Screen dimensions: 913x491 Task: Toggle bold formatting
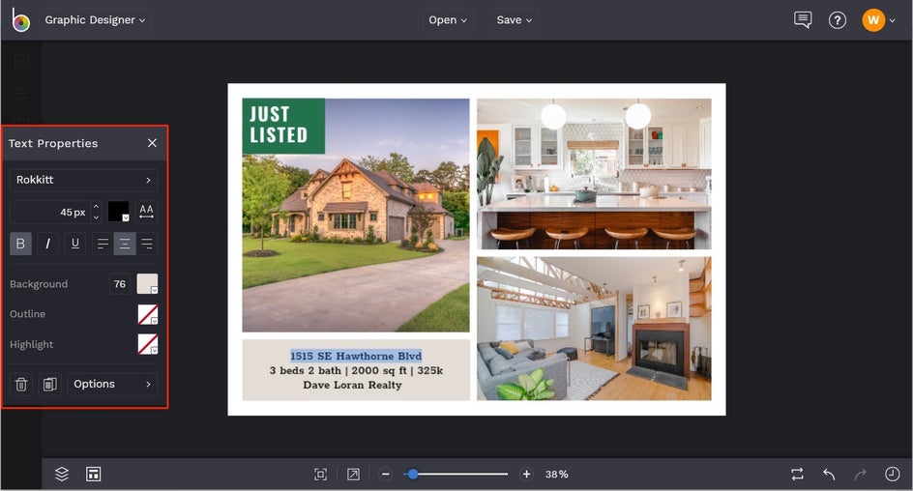(x=20, y=244)
